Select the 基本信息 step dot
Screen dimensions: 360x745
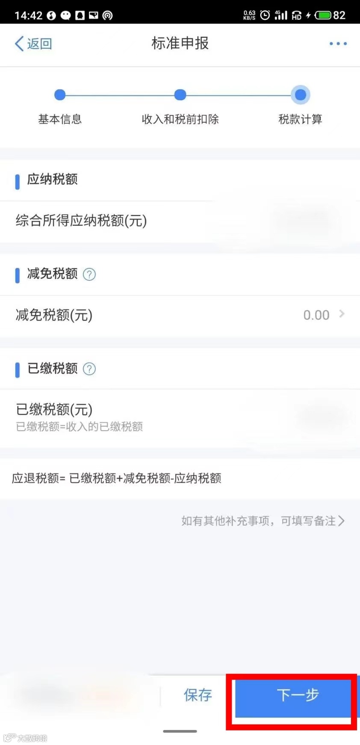coord(60,95)
